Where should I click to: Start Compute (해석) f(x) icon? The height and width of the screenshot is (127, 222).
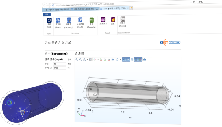tap(91, 20)
